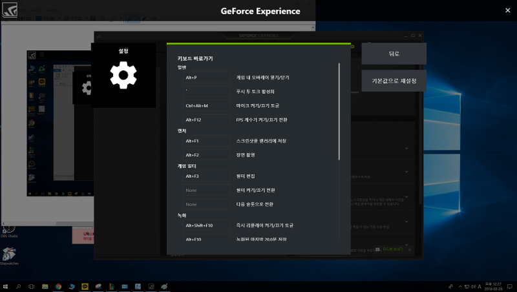Edit the Alt+P overlay open/close shortcut
The width and height of the screenshot is (517, 292).
206,78
